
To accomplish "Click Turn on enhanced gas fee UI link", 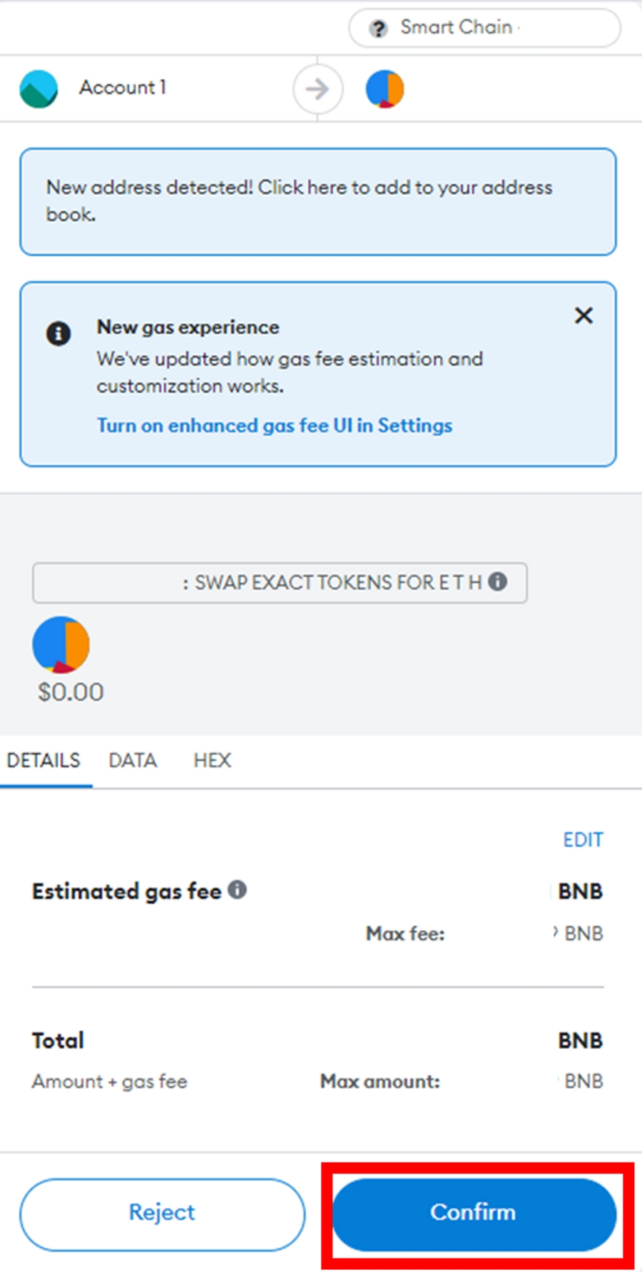I will 275,426.
